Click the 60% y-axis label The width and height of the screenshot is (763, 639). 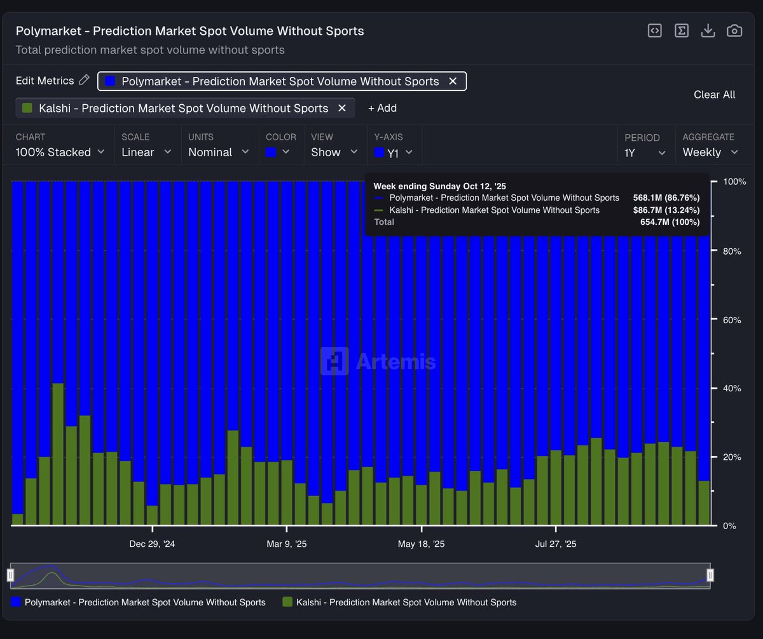[732, 319]
